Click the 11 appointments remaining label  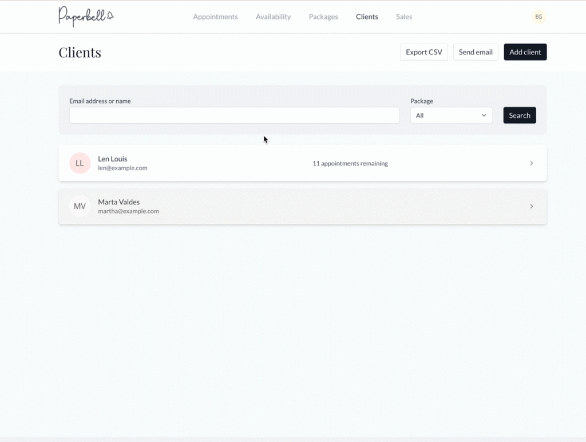pos(350,163)
